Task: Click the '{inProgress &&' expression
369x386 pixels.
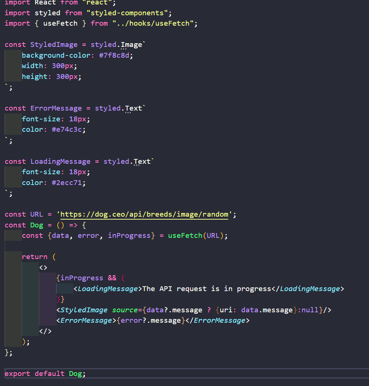Action: coord(86,278)
